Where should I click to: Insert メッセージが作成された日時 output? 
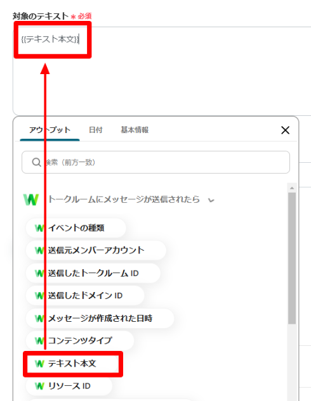[x=100, y=319]
